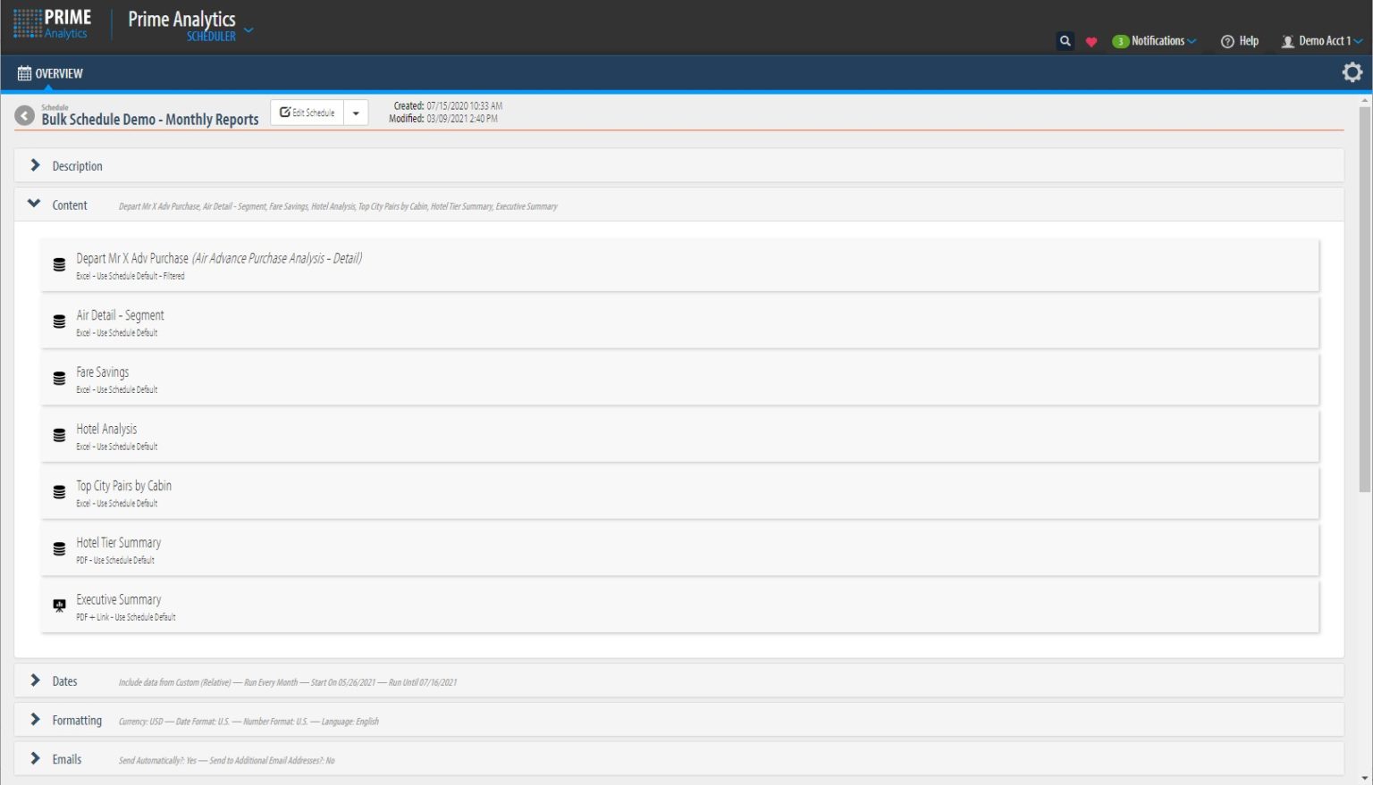The width and height of the screenshot is (1373, 785).
Task: Expand the Formatting section
Action: tap(35, 720)
